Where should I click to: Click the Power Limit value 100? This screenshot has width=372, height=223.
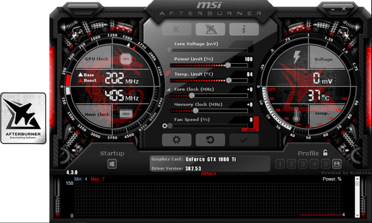(x=249, y=59)
